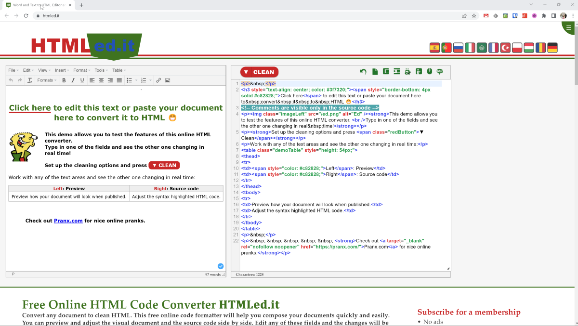Open the green hamburger site menu
This screenshot has height=326, width=578.
(x=569, y=27)
